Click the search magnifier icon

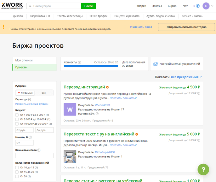(30, 6)
